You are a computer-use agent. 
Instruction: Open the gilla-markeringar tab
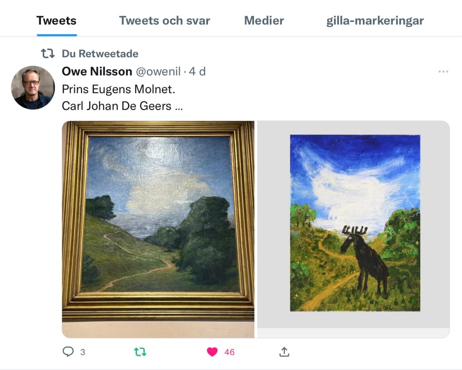click(x=375, y=21)
